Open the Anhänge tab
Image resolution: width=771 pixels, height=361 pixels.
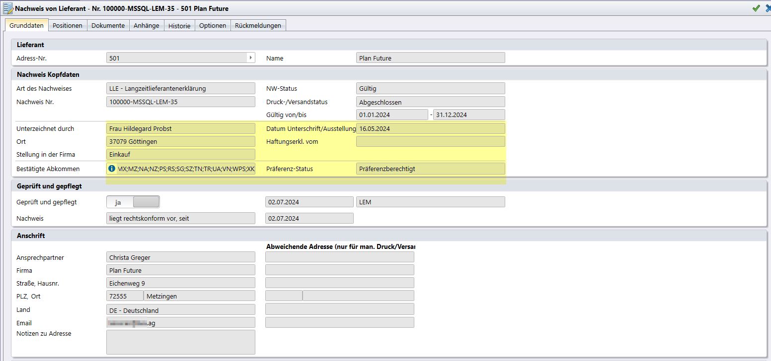pos(147,25)
